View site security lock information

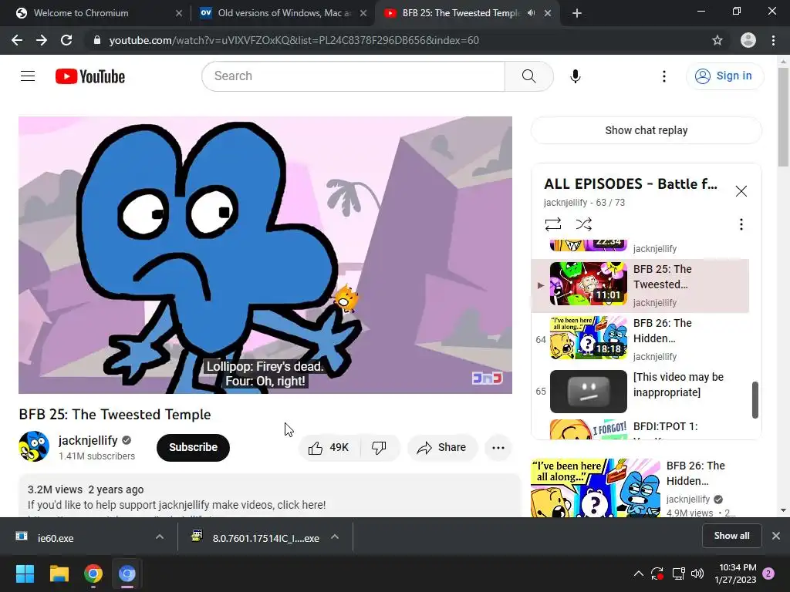tap(96, 40)
